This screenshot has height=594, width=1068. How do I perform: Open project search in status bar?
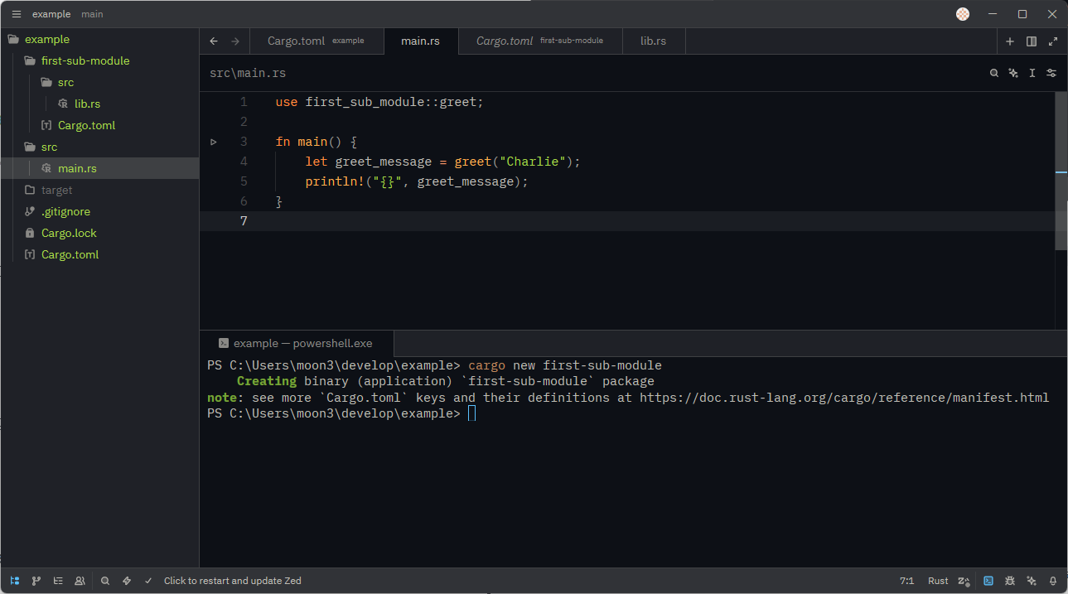tap(105, 581)
